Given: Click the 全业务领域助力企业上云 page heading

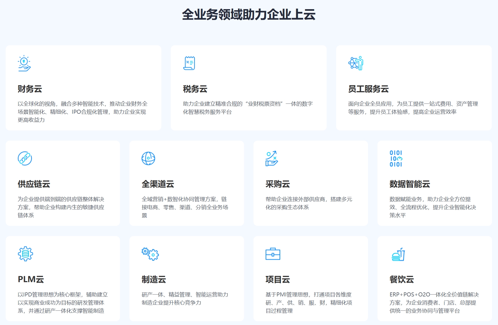Looking at the screenshot, I should pyautogui.click(x=249, y=15).
